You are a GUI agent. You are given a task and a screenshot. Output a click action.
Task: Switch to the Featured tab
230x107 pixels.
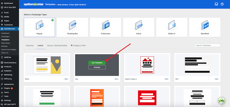click(30, 46)
